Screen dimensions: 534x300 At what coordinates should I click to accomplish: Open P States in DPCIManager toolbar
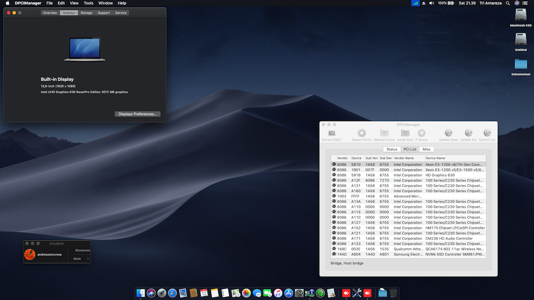coord(421,133)
